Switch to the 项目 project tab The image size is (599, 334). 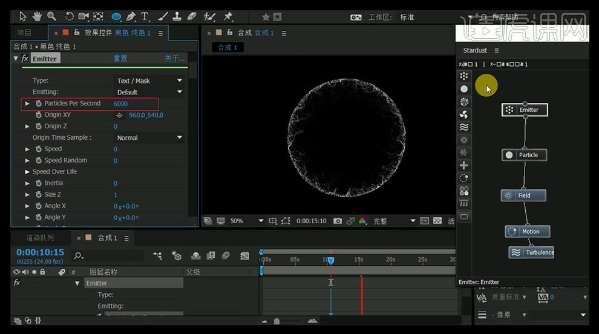tap(24, 32)
